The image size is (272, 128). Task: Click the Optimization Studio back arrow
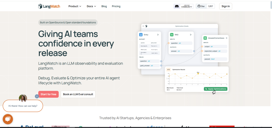(x=143, y=26)
